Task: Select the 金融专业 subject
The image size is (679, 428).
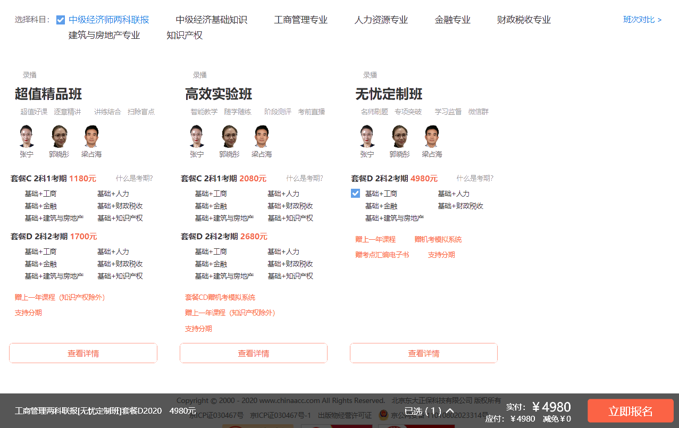Action: 452,20
